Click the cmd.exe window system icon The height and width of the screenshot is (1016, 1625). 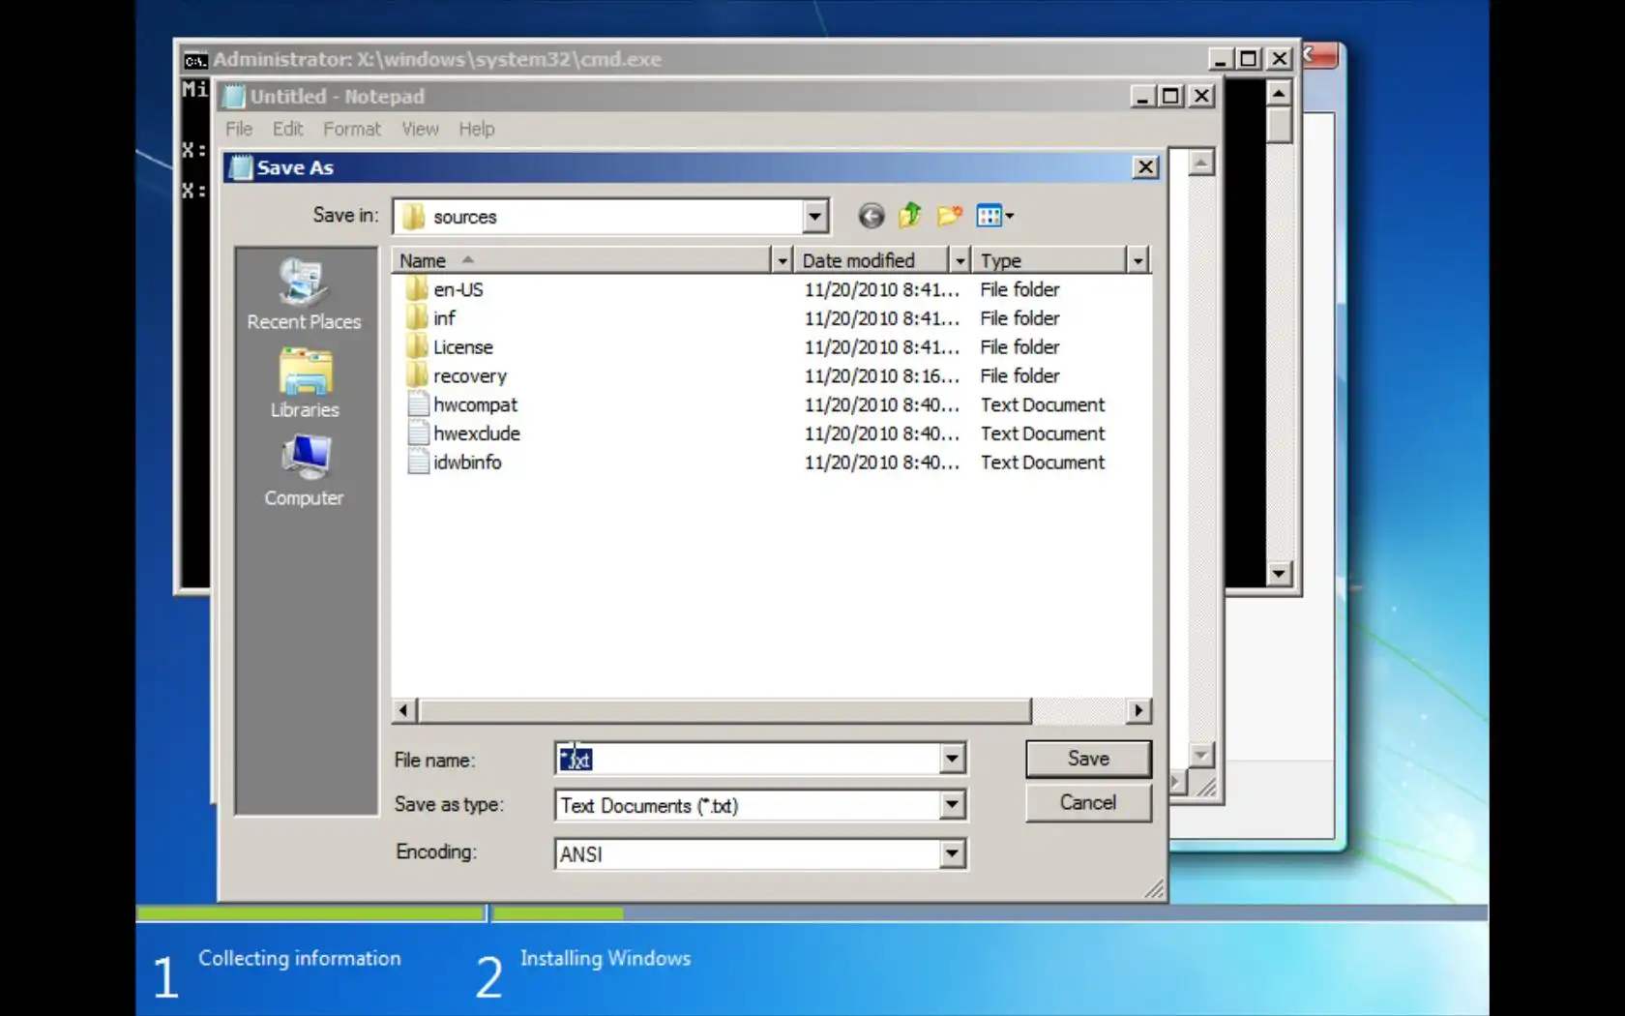[195, 60]
